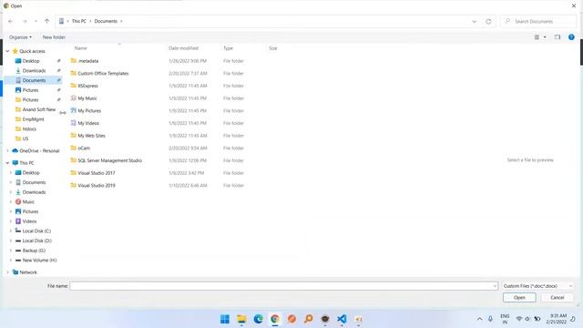Select New Volume (H:) drive
Viewport: 583px width, 328px height.
(39, 260)
